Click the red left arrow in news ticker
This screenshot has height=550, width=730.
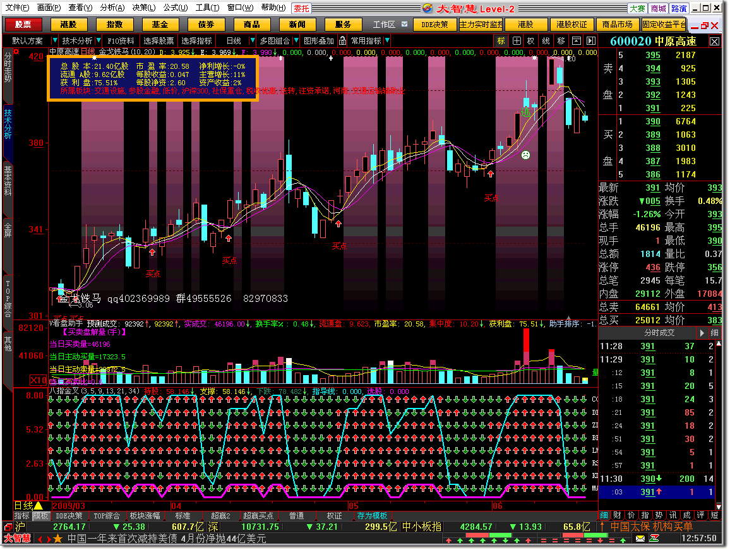[x=40, y=539]
